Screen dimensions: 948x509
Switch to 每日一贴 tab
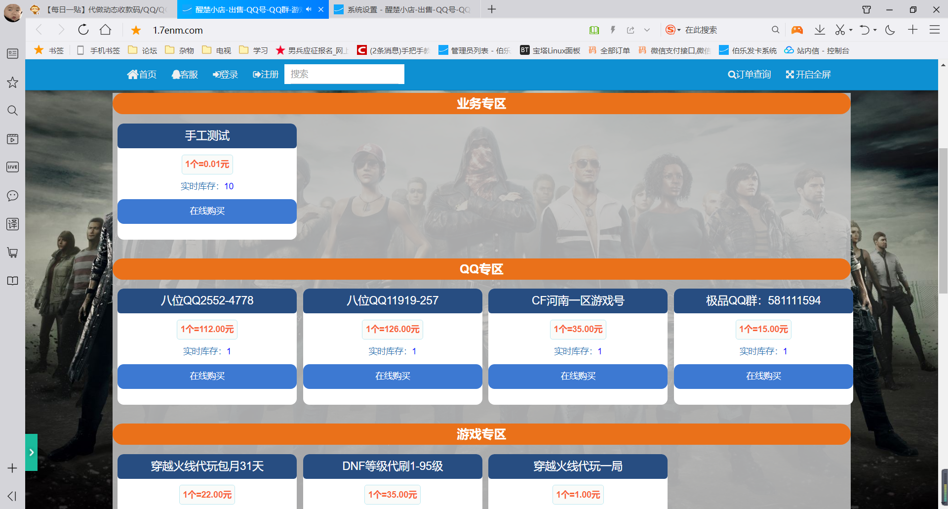point(100,9)
